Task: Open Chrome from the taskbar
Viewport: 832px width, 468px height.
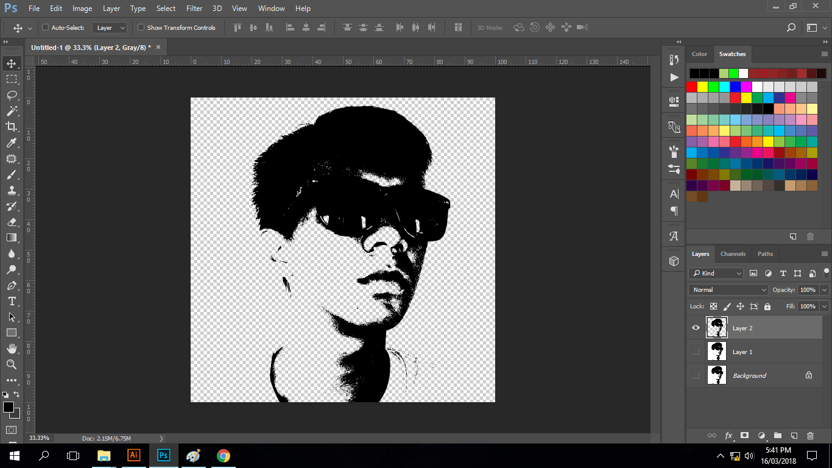Action: [x=224, y=455]
